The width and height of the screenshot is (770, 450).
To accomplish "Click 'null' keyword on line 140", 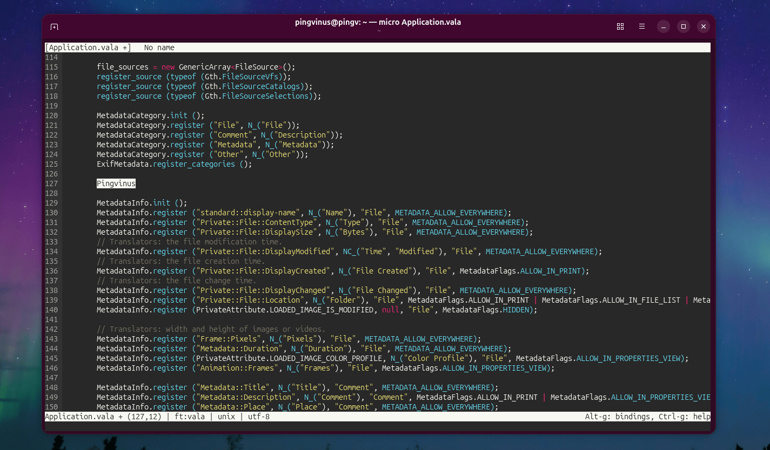I will click(391, 310).
